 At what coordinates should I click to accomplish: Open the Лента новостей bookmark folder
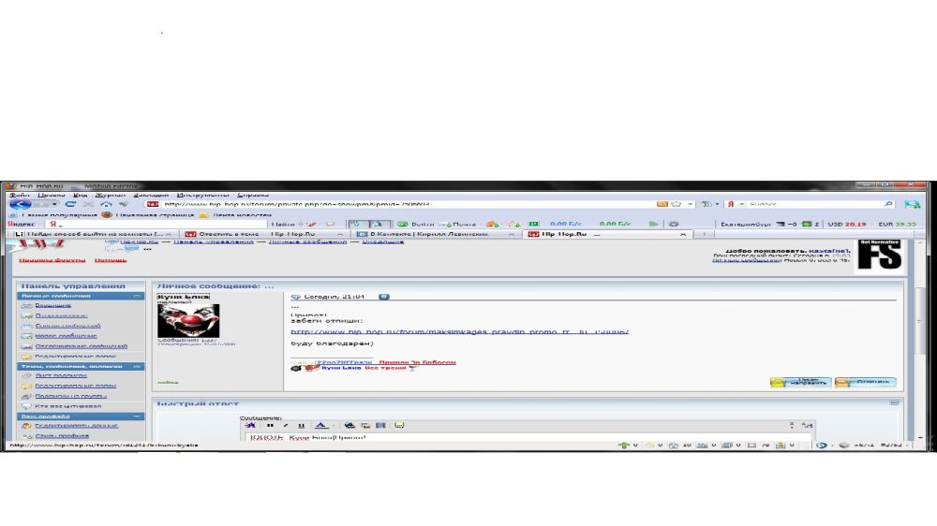pyautogui.click(x=235, y=215)
